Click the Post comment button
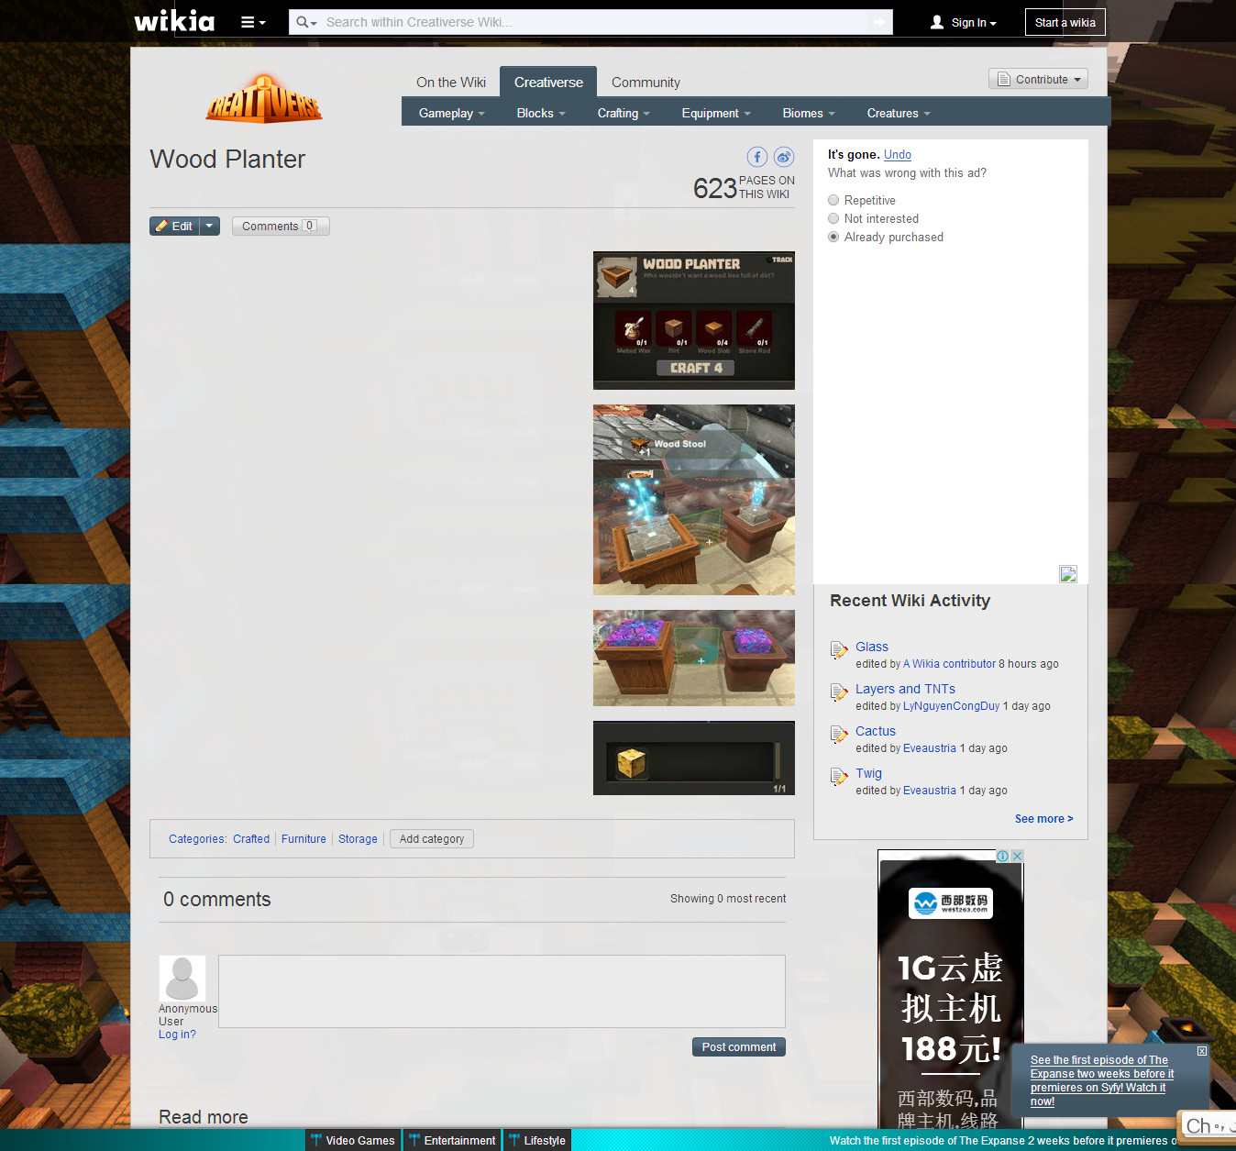 739,1047
